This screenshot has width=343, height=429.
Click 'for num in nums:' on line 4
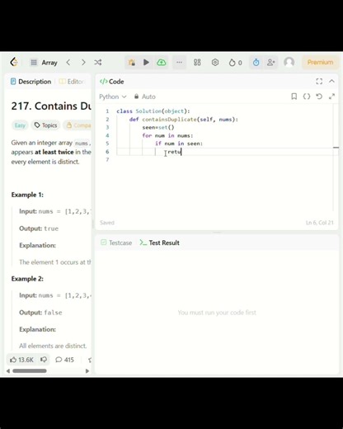[x=167, y=135]
